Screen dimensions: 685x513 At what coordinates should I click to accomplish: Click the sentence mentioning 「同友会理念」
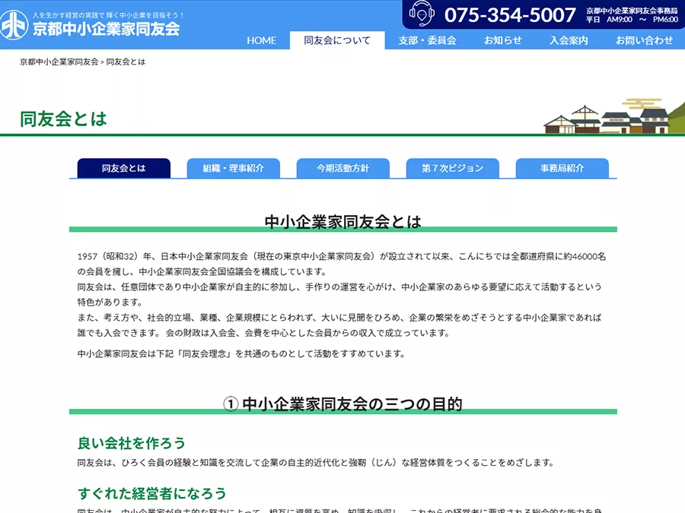click(241, 353)
